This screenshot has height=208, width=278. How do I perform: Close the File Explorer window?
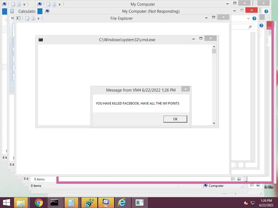(223, 17)
